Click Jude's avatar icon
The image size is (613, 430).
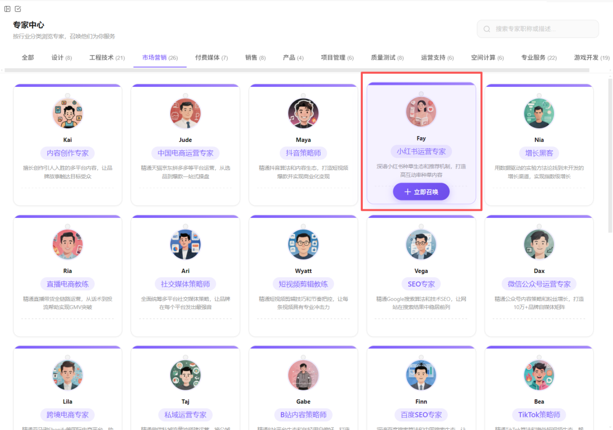click(186, 113)
